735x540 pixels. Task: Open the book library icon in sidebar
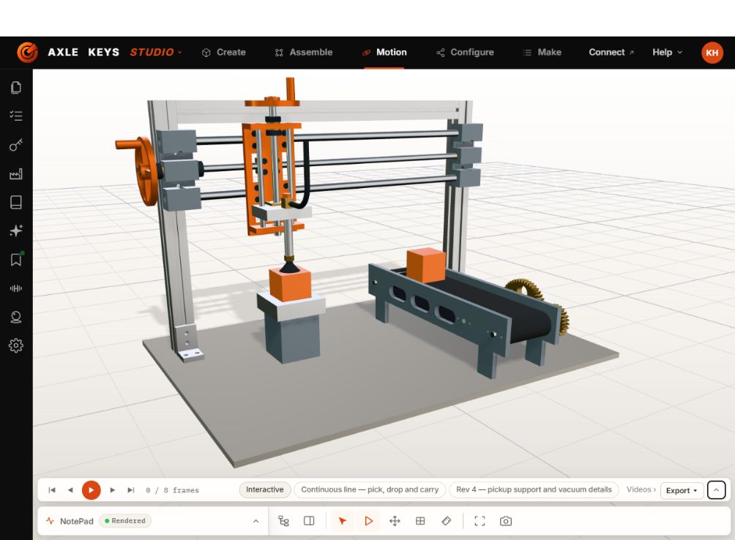tap(16, 203)
